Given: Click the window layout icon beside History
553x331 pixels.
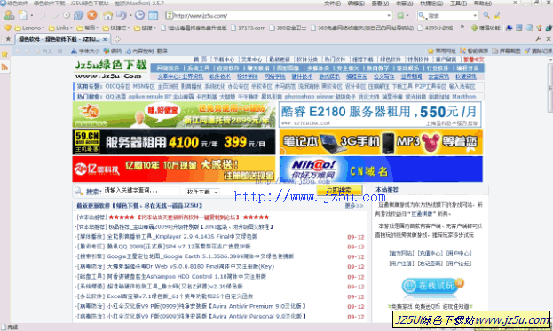Looking at the screenshot, I should click(153, 15).
